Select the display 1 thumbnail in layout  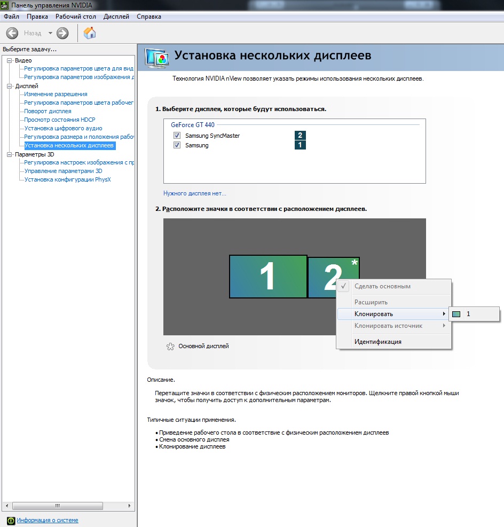click(268, 276)
